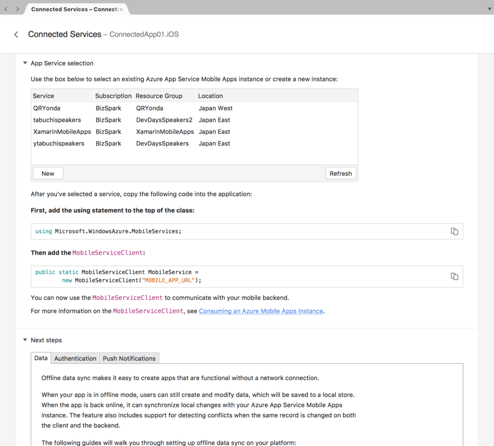Sort by the Subscription column header

(113, 96)
